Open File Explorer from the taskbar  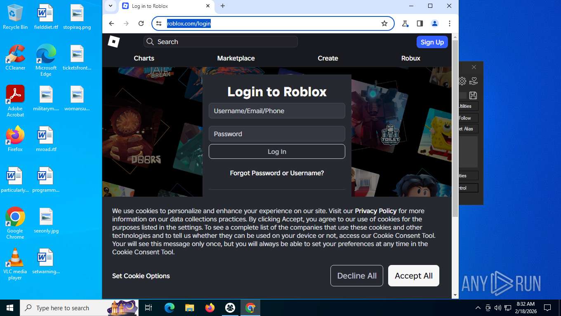[190, 308]
